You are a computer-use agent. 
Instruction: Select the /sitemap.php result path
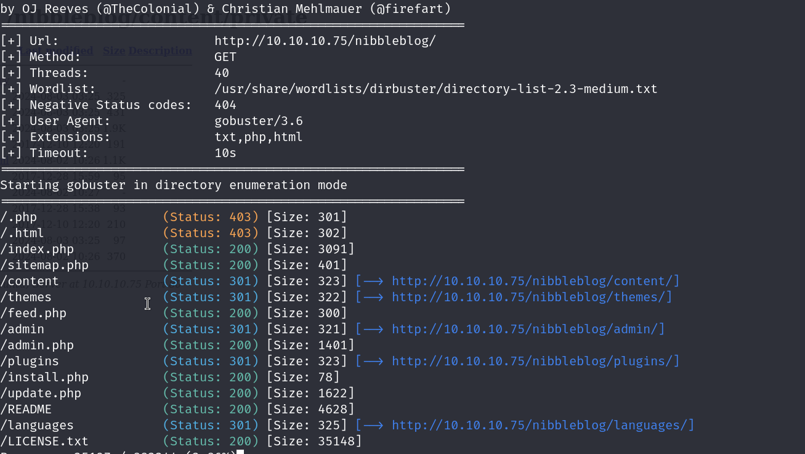(44, 266)
